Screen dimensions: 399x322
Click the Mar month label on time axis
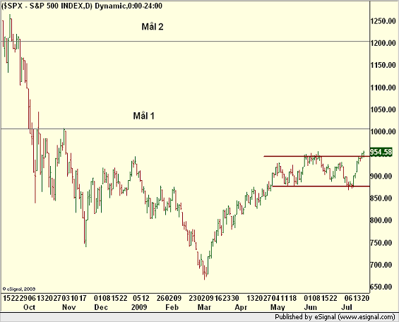coord(204,307)
